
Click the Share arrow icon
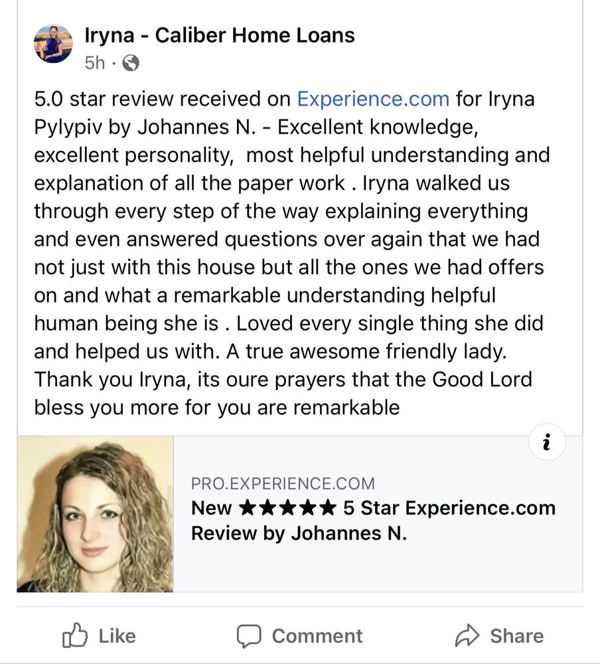(x=467, y=635)
